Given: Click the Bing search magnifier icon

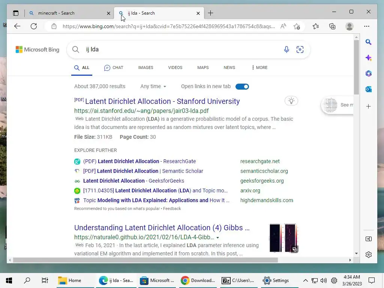Looking at the screenshot, I should tap(76, 49).
